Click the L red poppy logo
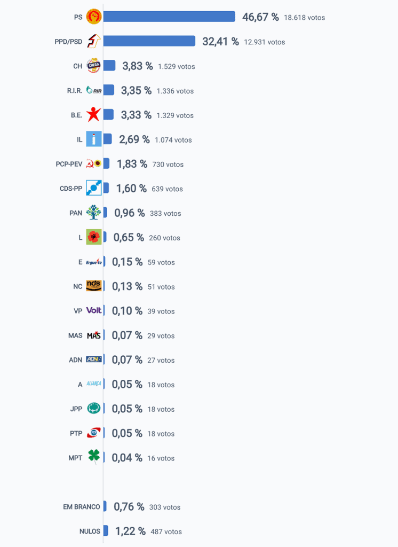This screenshot has width=398, height=547. point(94,237)
